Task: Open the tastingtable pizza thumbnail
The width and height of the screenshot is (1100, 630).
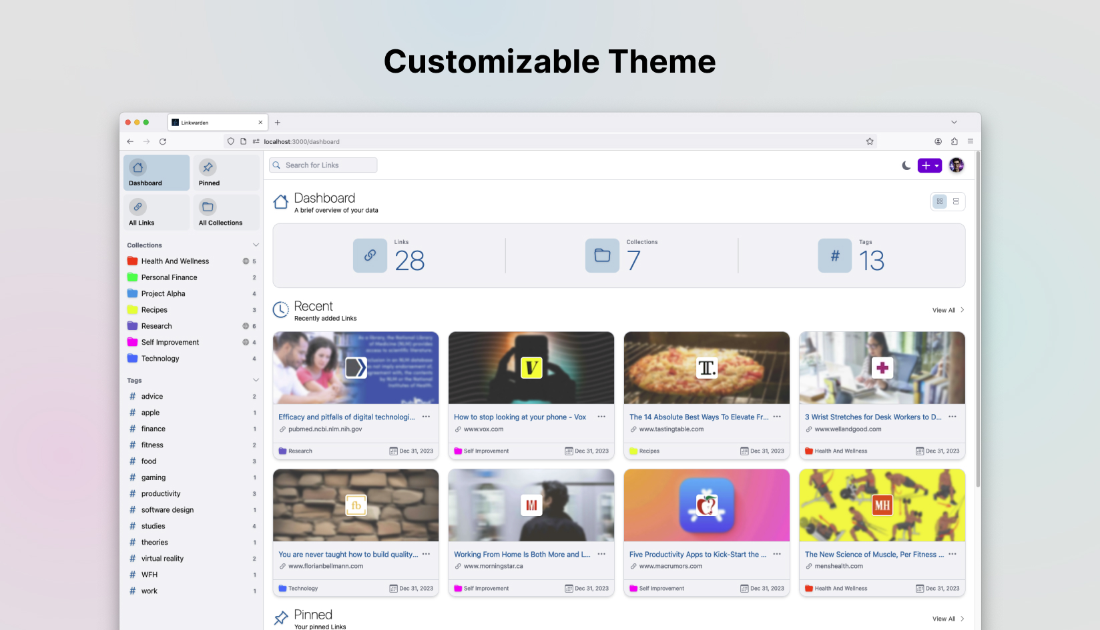Action: [707, 368]
